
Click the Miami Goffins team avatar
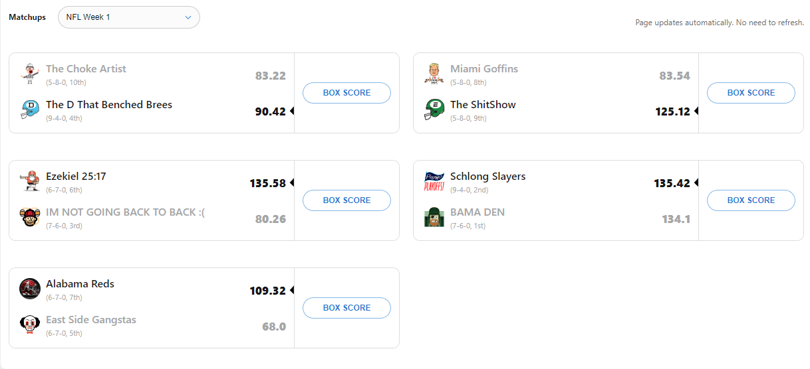434,73
